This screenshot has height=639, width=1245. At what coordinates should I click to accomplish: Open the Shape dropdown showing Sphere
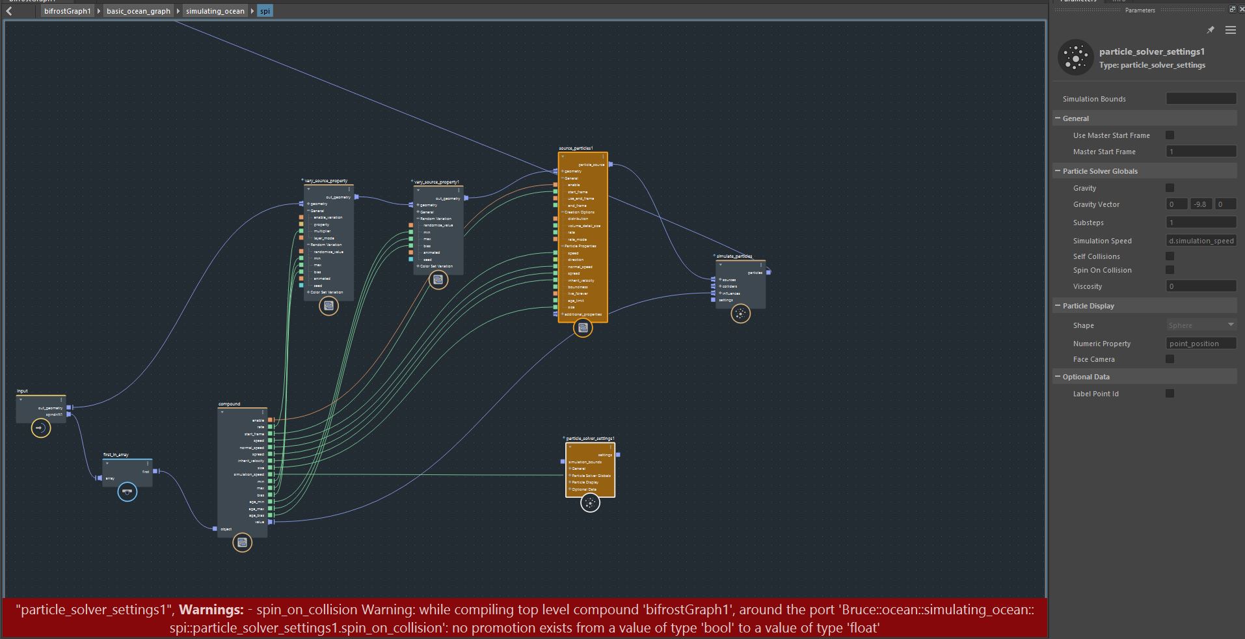[x=1200, y=325]
